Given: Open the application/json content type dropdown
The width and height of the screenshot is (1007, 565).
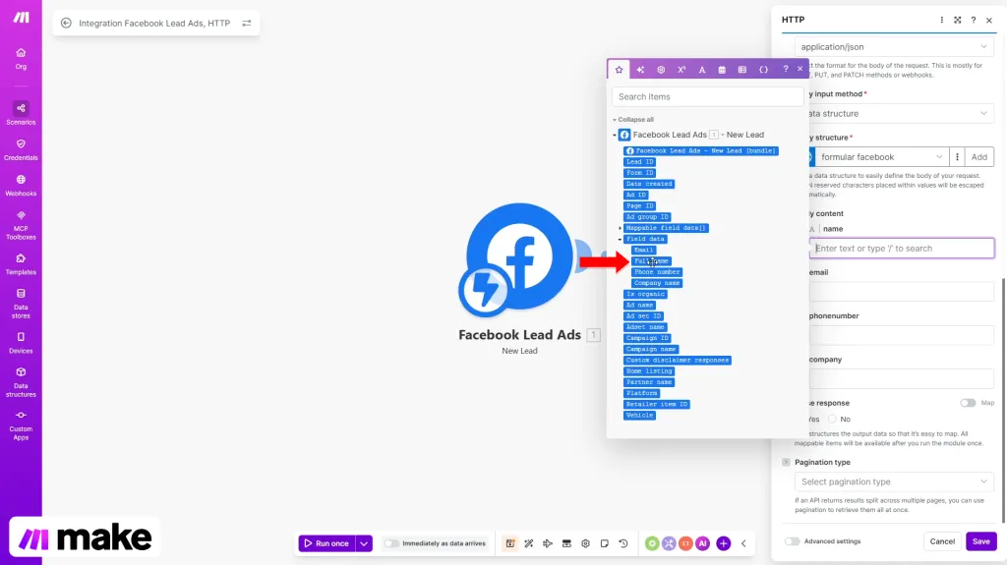Looking at the screenshot, I should coord(894,47).
